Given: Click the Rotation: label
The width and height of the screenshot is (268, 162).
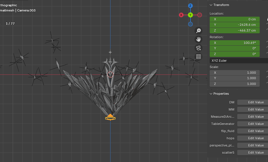Looking at the screenshot, I should click(x=217, y=37).
